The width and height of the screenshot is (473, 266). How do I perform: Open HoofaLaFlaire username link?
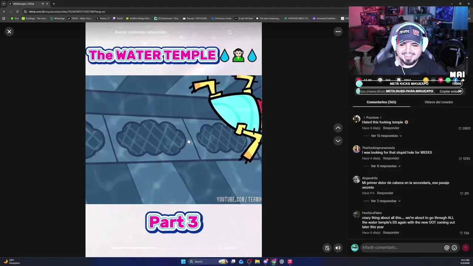tap(372, 213)
